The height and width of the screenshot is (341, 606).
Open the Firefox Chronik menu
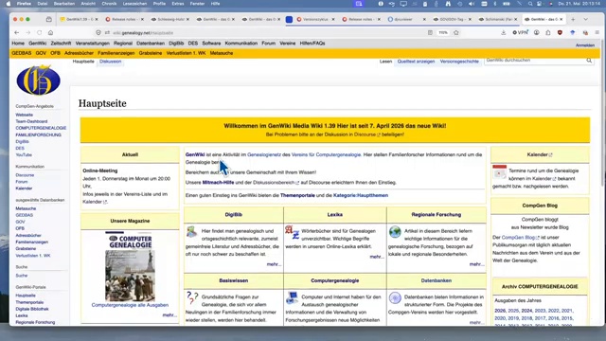point(109,4)
